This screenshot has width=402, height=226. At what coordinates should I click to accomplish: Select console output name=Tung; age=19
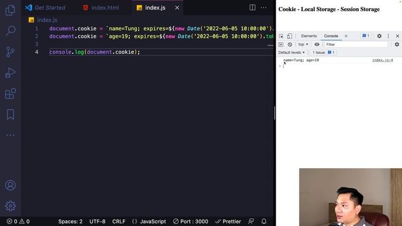(301, 60)
